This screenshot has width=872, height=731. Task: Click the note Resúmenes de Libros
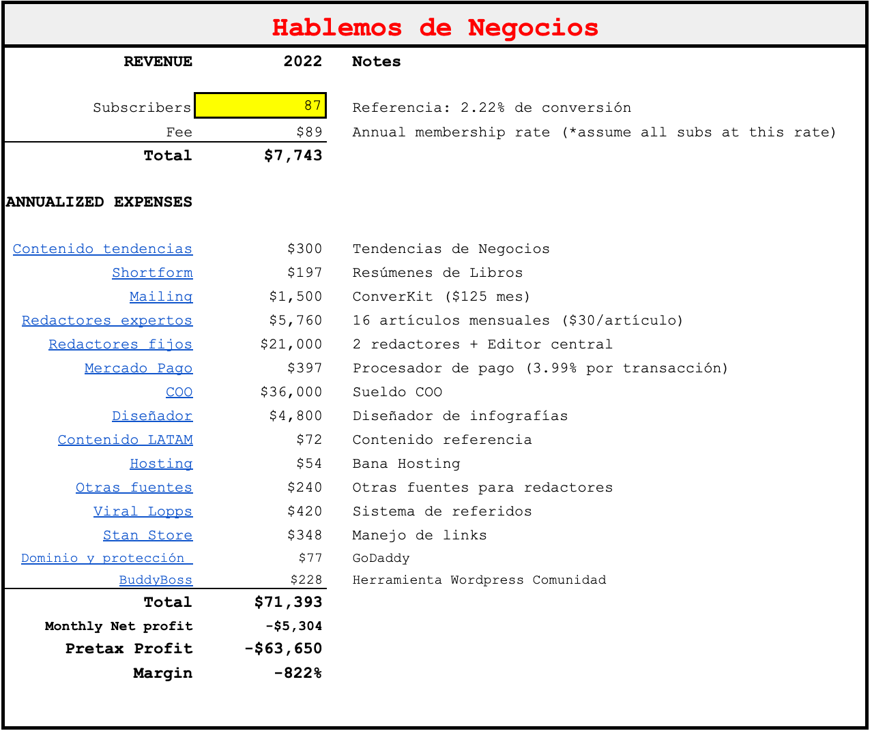[438, 273]
